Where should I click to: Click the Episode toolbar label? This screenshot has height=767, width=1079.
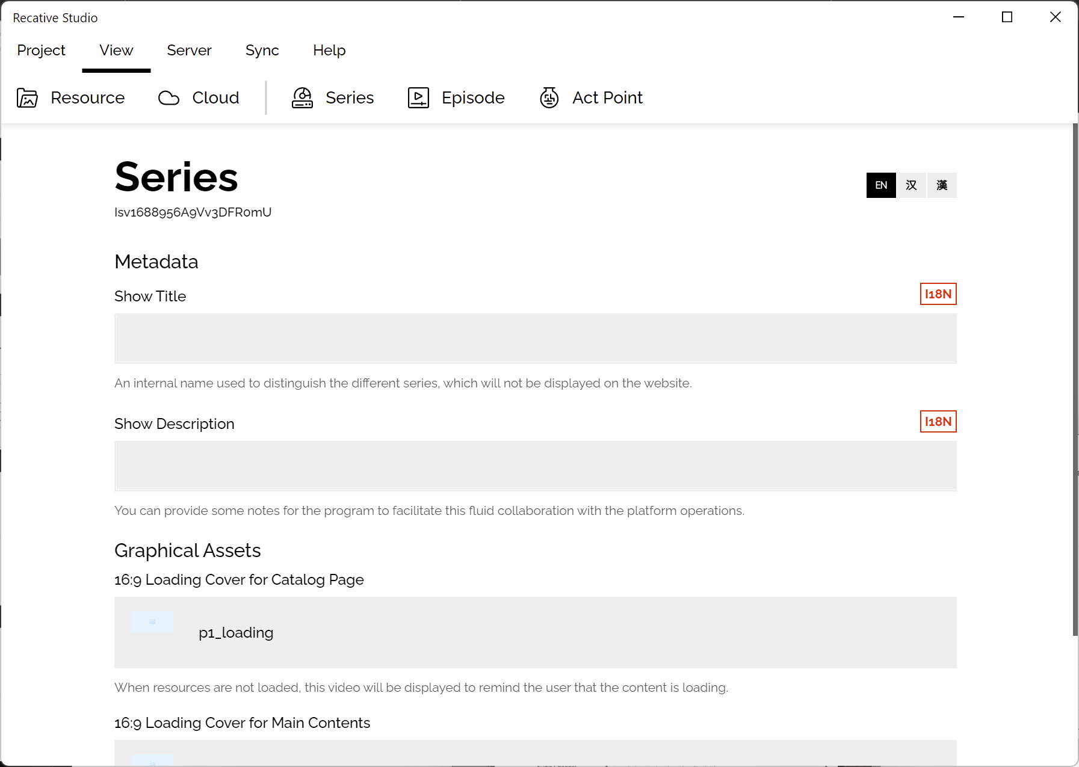click(473, 97)
